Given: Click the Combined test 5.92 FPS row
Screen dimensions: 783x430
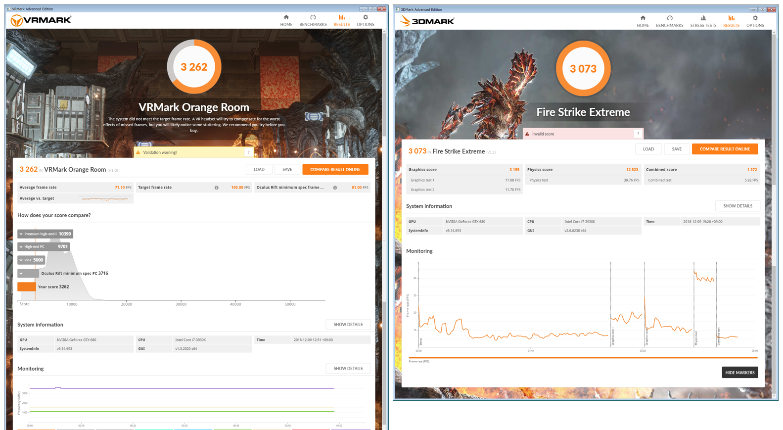Looking at the screenshot, I should point(701,180).
